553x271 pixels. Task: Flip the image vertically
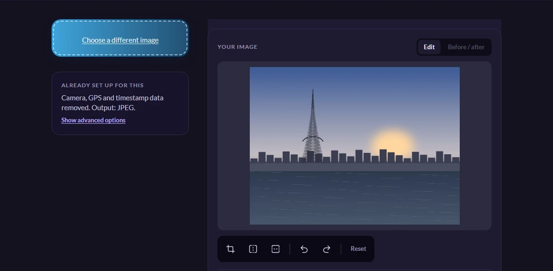click(276, 249)
